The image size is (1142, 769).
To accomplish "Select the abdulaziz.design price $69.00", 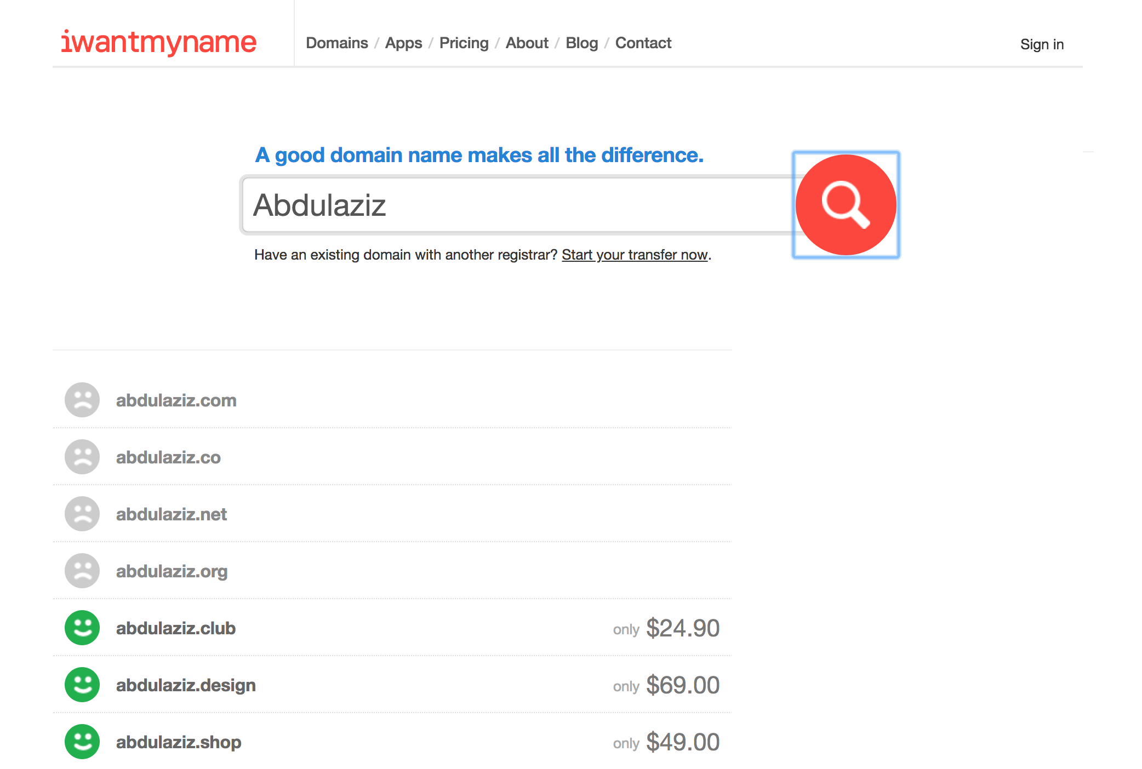I will pyautogui.click(x=682, y=685).
